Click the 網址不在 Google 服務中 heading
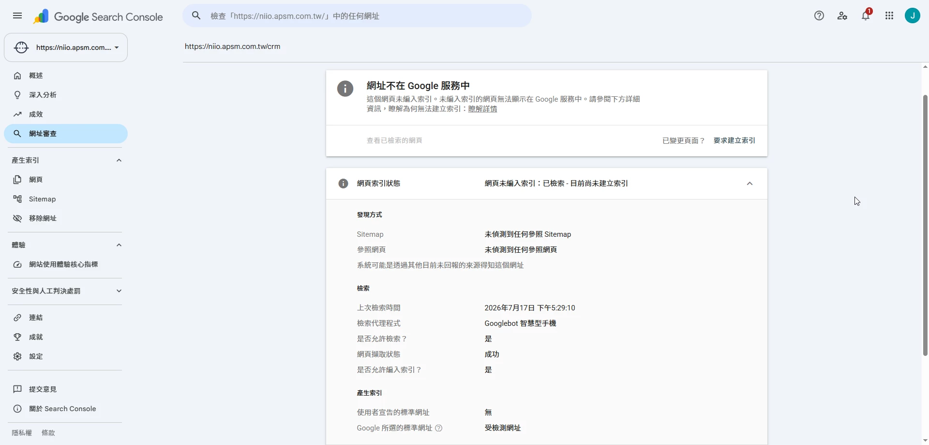The width and height of the screenshot is (929, 445). click(x=418, y=86)
